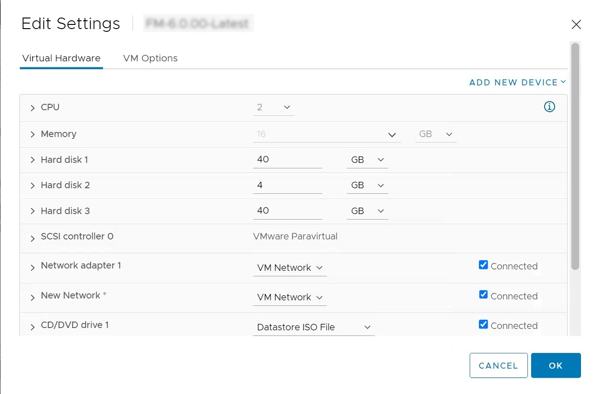Expand Hard disk 1 details
593x394 pixels.
tap(32, 160)
